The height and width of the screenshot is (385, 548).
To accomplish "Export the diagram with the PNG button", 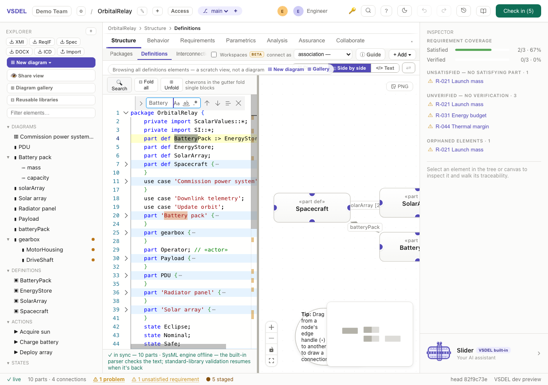I will [399, 86].
